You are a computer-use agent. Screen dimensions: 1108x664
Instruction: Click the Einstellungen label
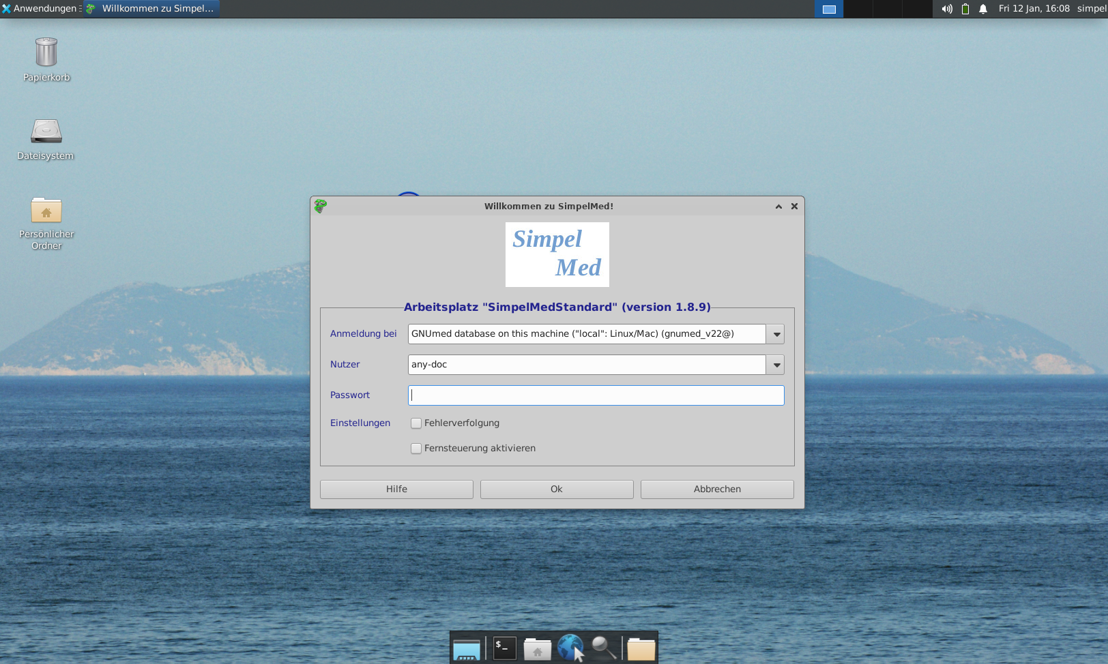(360, 423)
